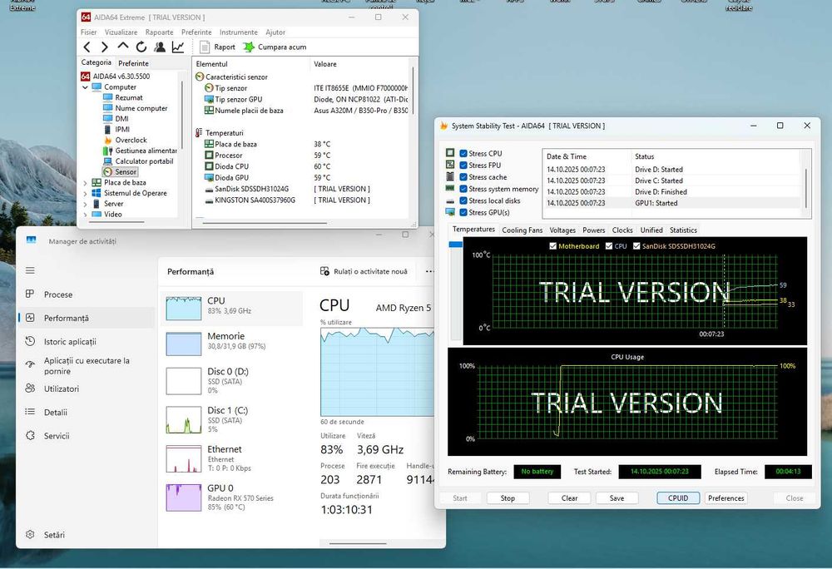
Task: Click the blue temperature graph slider
Action: [x=455, y=245]
